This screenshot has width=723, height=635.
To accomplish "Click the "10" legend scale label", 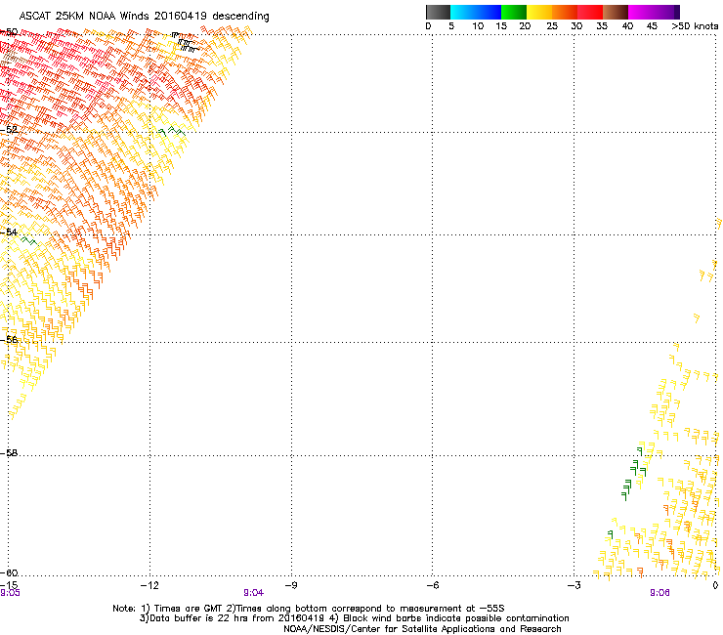I will [x=478, y=26].
